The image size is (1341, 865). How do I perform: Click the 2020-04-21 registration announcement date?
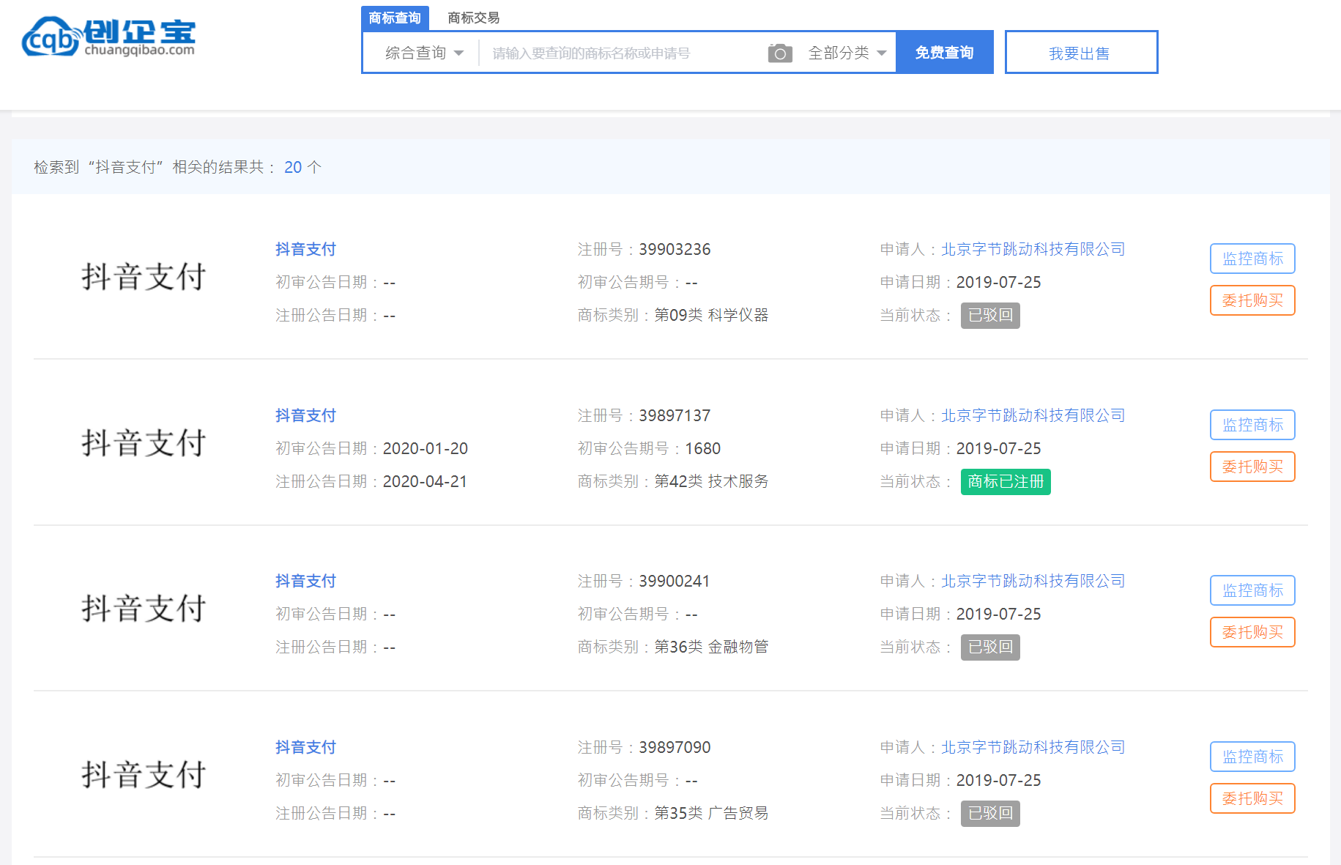(x=425, y=481)
